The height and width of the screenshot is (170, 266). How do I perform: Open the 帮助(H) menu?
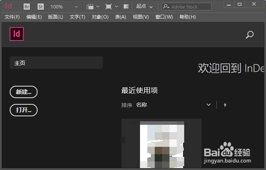[188, 17]
